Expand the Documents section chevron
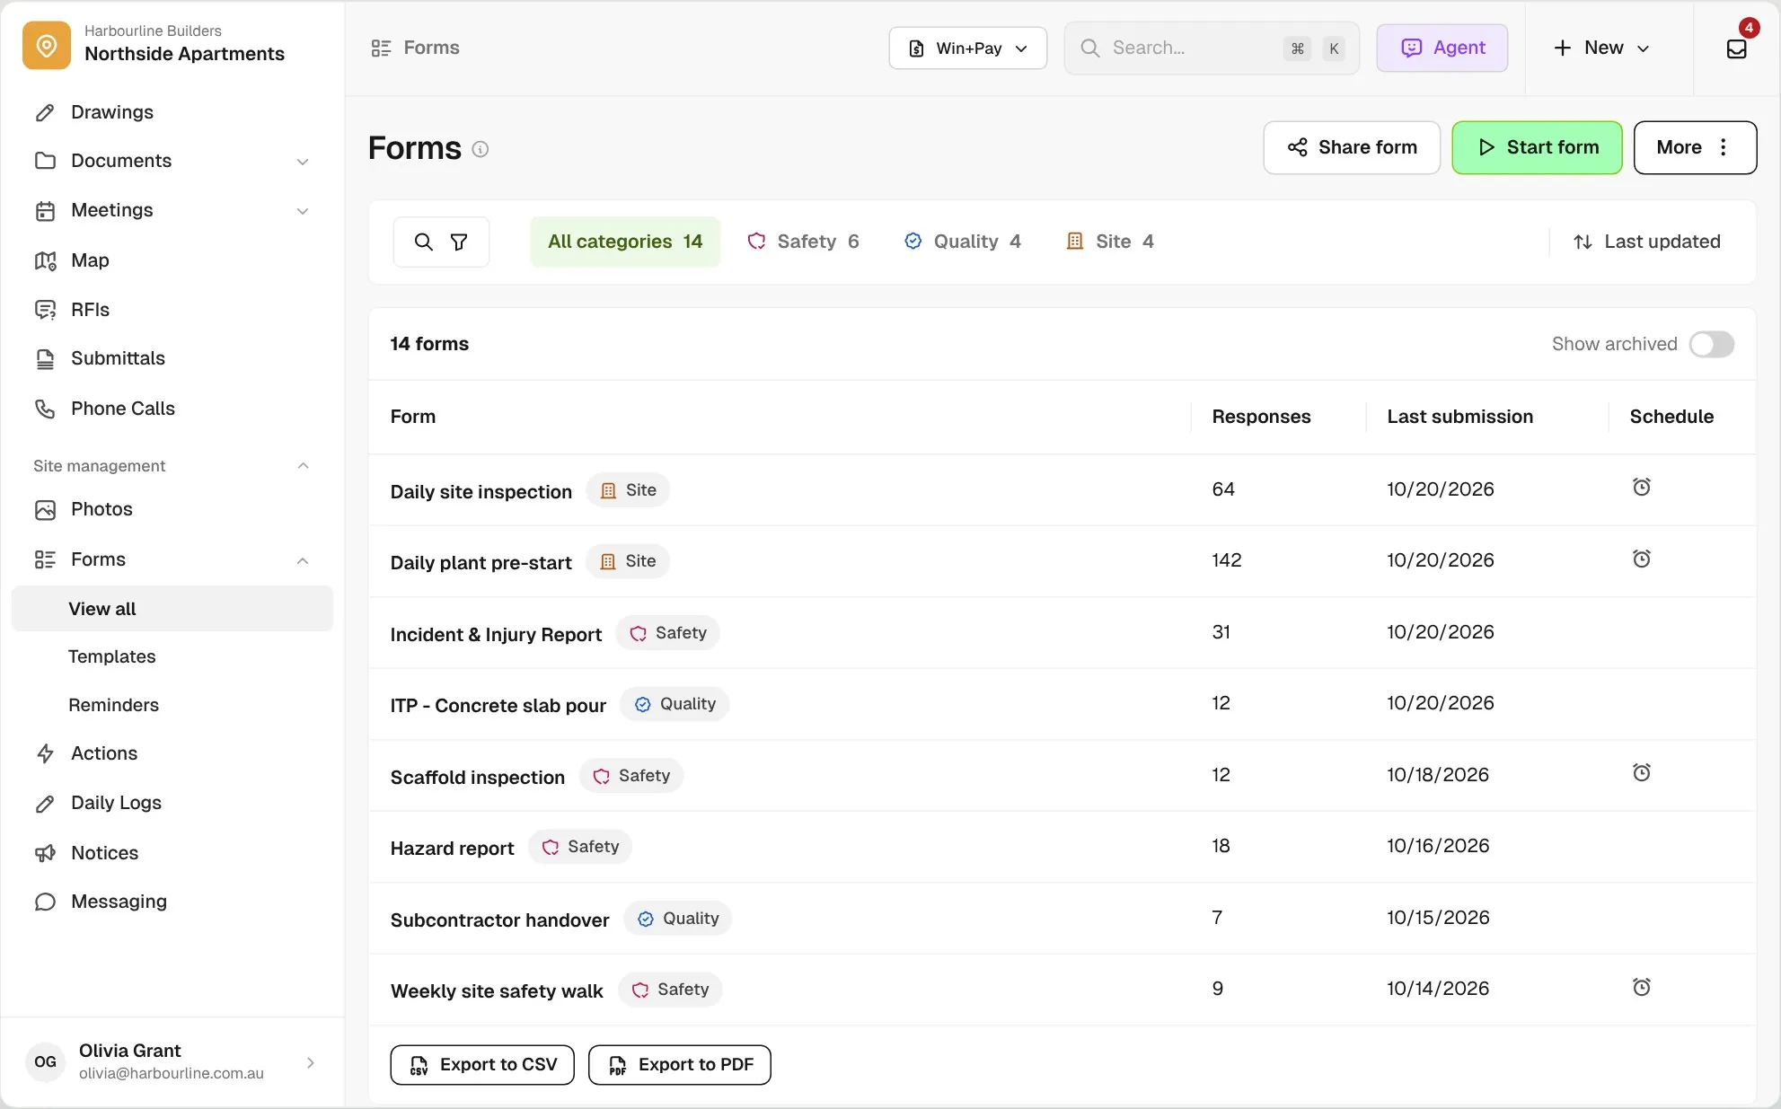 pos(303,162)
